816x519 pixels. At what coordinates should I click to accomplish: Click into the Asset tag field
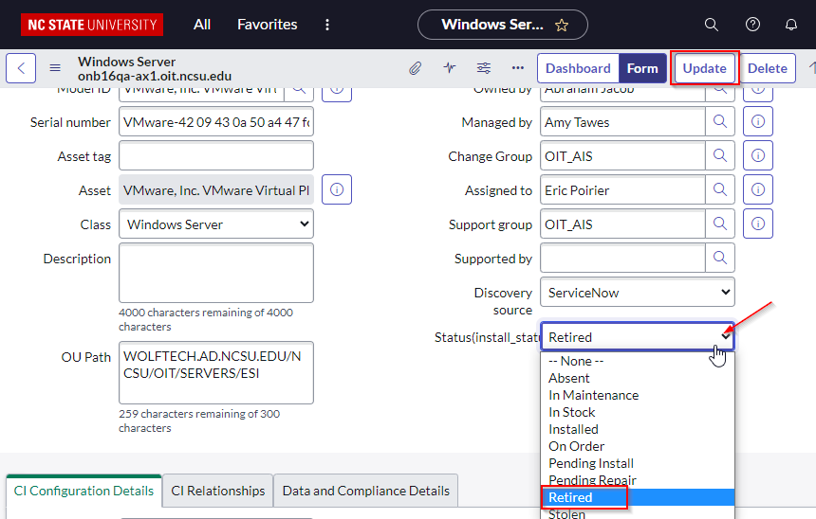click(216, 156)
